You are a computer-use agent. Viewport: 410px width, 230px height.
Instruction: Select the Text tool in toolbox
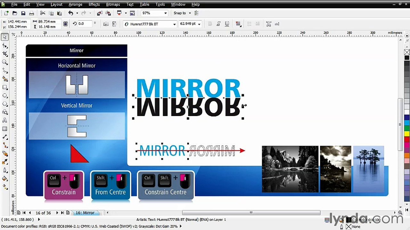pyautogui.click(x=5, y=120)
